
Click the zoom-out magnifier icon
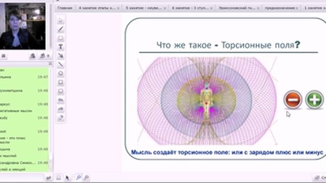tap(86, 177)
